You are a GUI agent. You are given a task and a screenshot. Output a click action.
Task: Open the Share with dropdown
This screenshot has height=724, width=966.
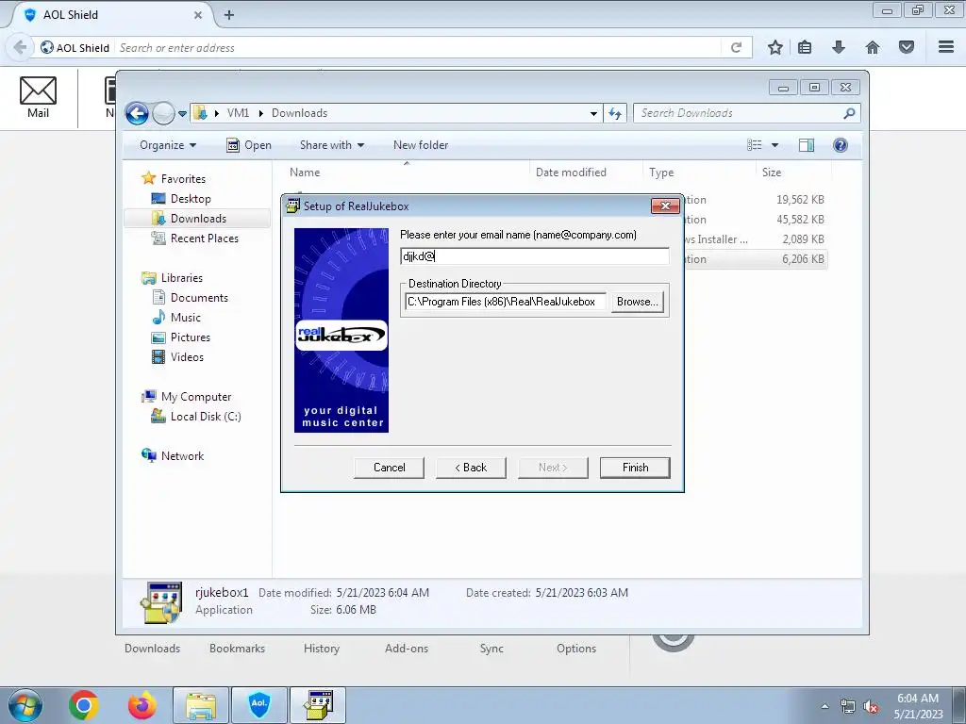coord(331,145)
